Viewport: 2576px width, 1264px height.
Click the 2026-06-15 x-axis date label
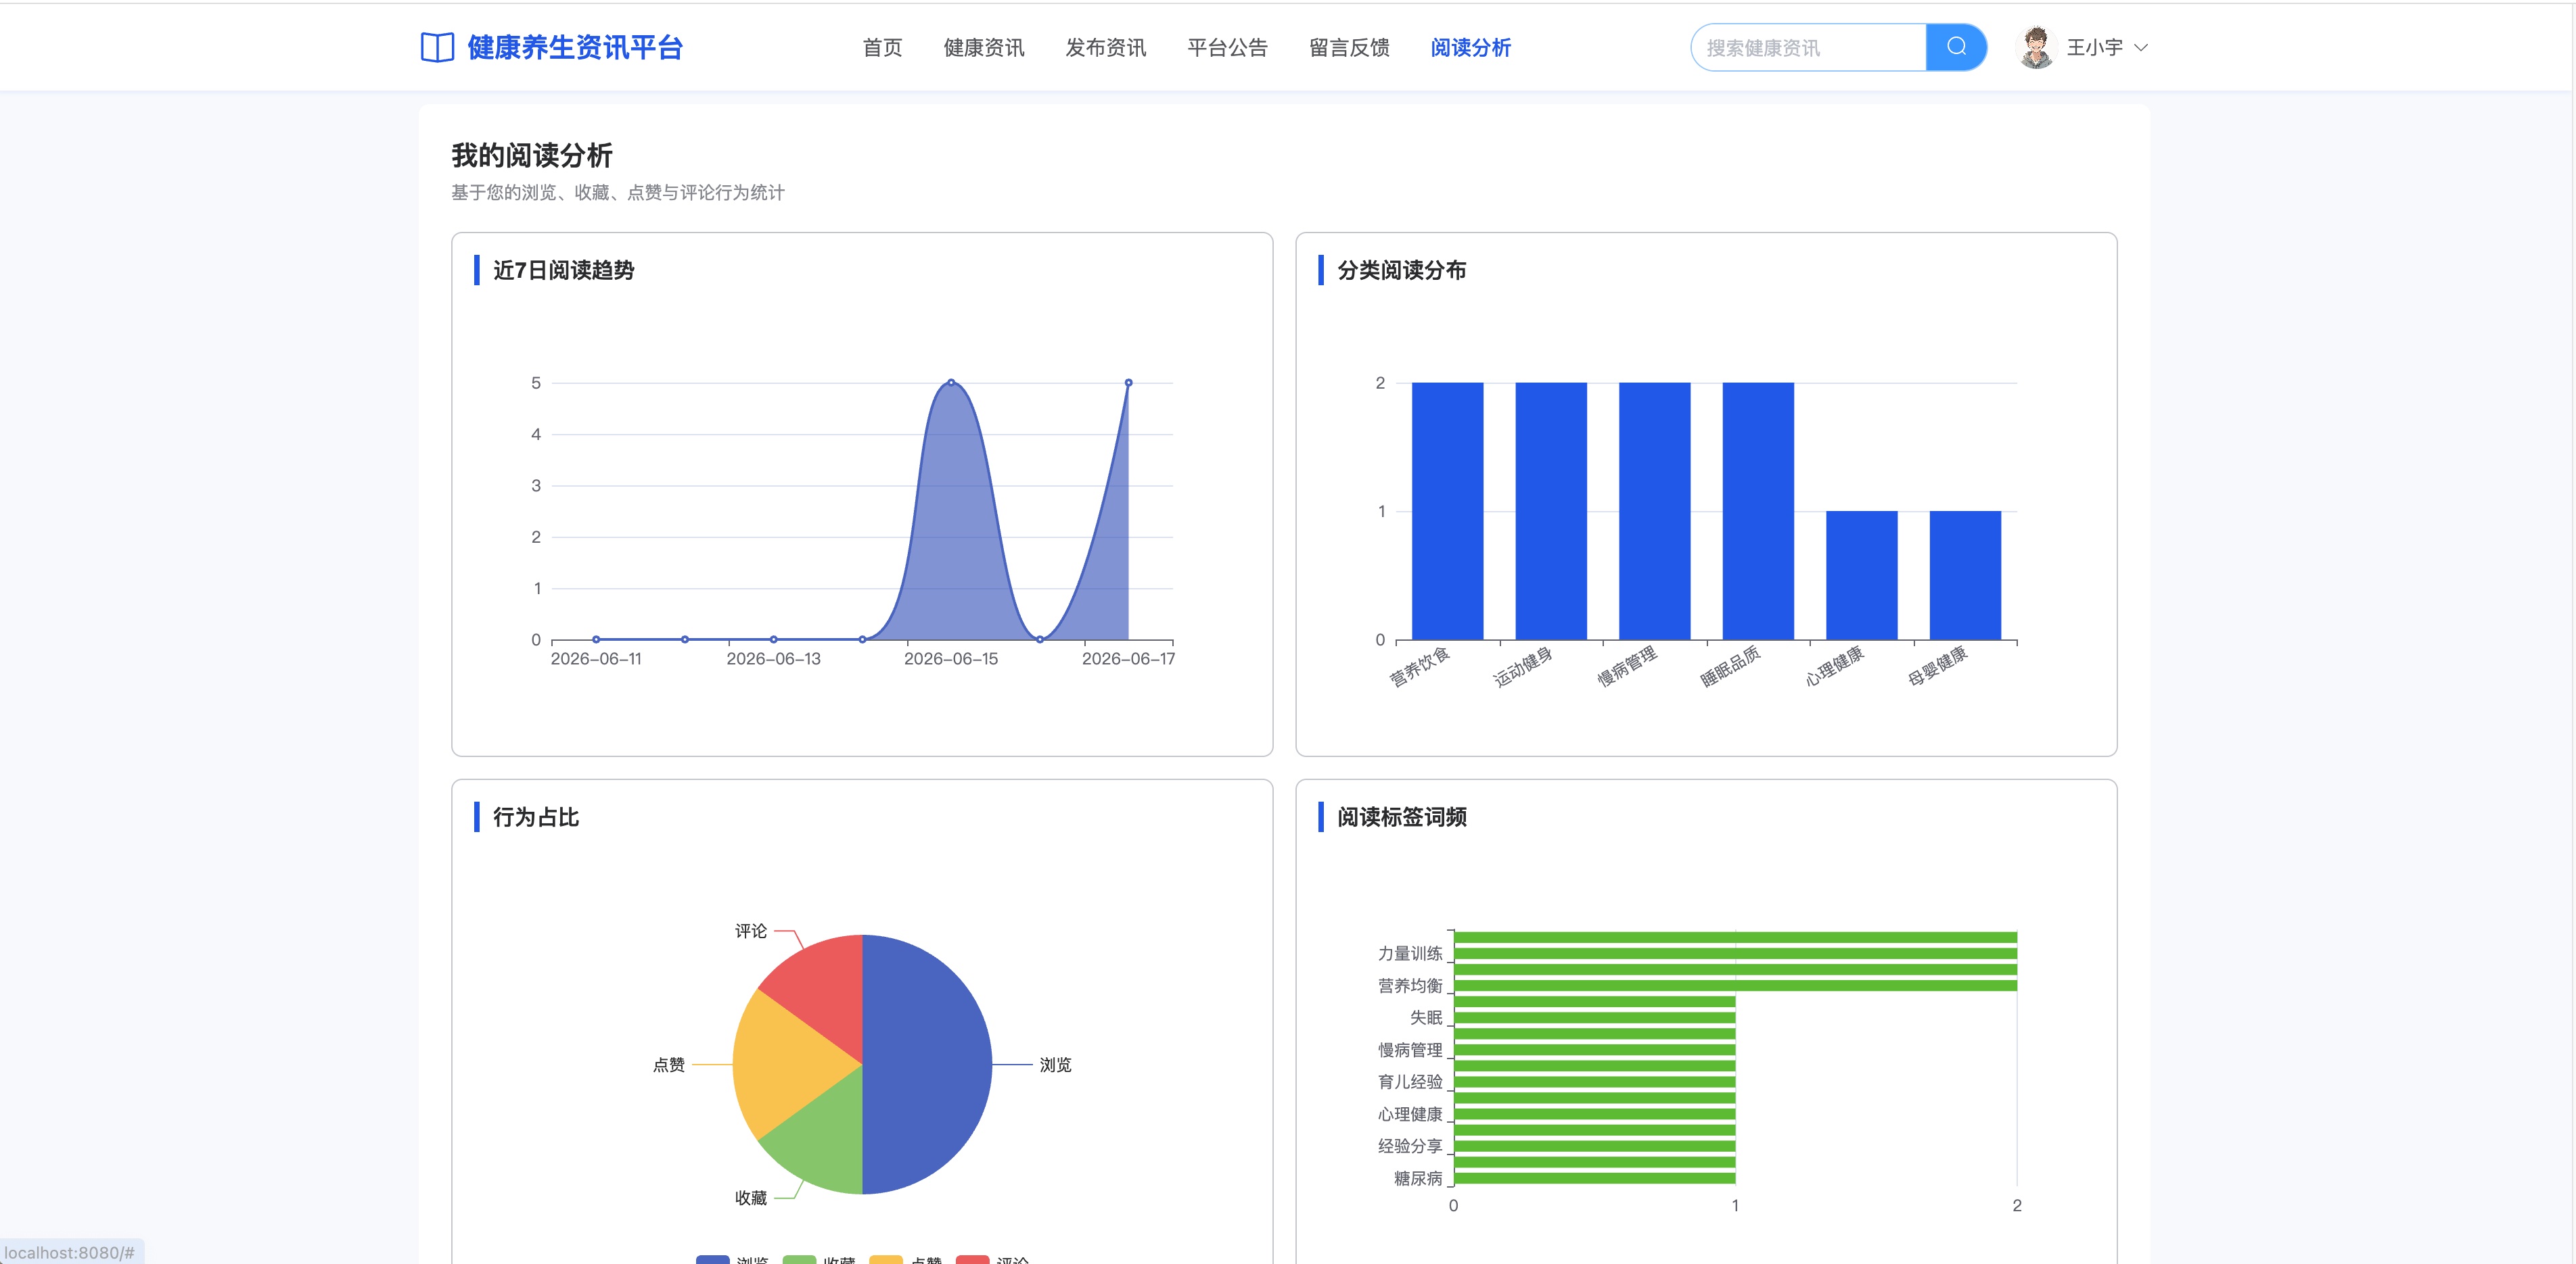951,658
